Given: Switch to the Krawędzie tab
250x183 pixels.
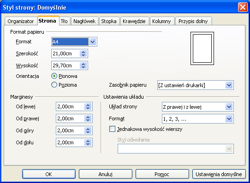Looking at the screenshot, I should click(135, 21).
